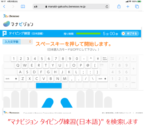Click the number 5 key in top row
Image resolution: width=144 pixels, height=126 pixels.
[42, 59]
